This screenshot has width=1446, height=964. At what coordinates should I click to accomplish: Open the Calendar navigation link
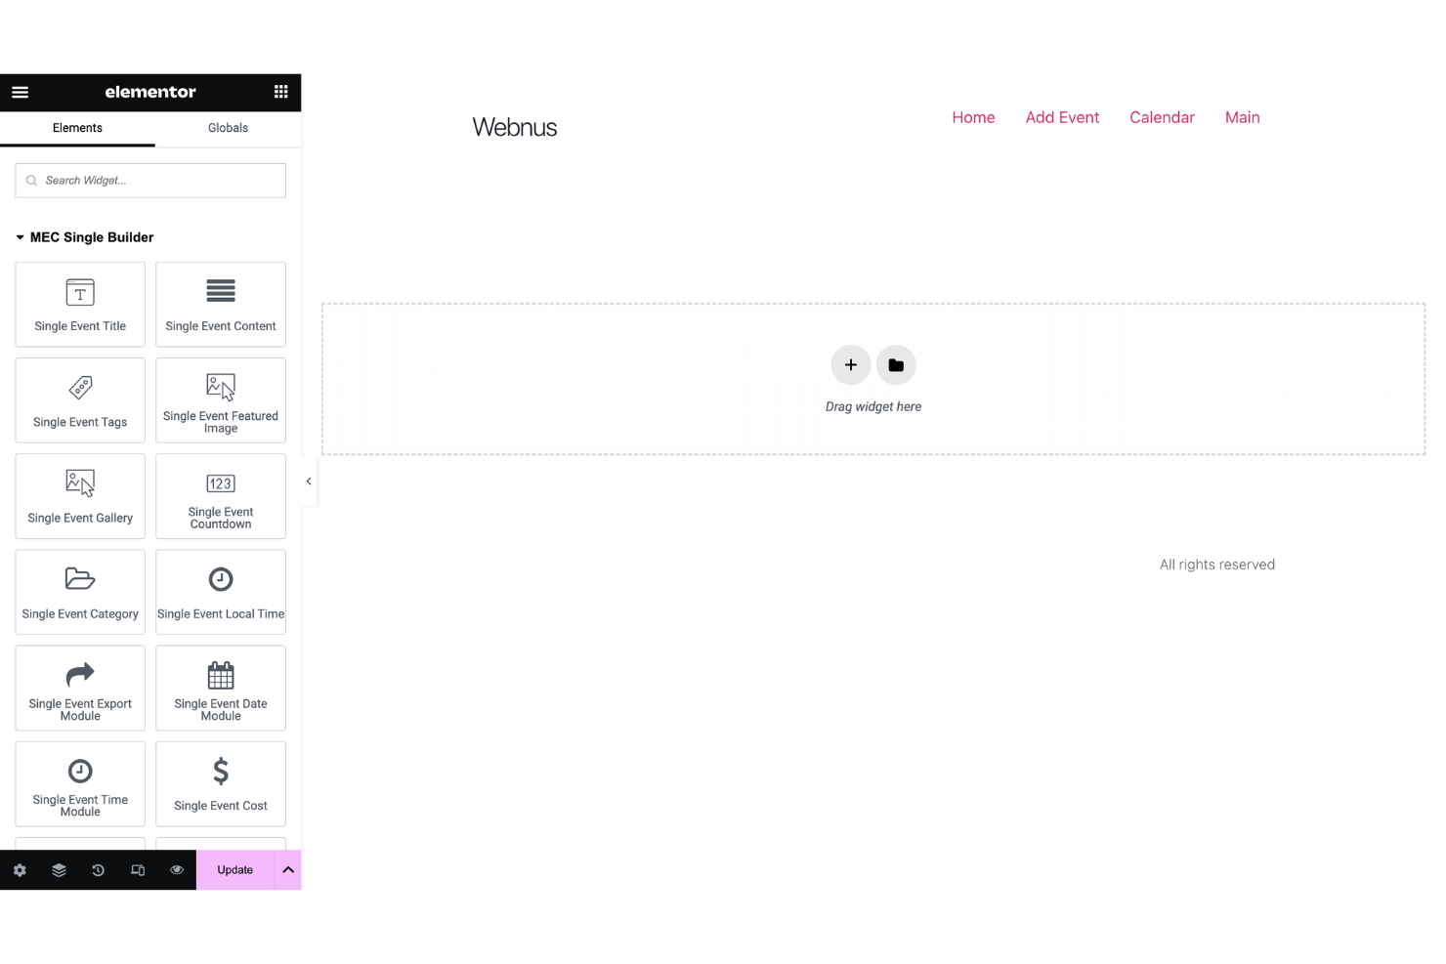pyautogui.click(x=1162, y=117)
